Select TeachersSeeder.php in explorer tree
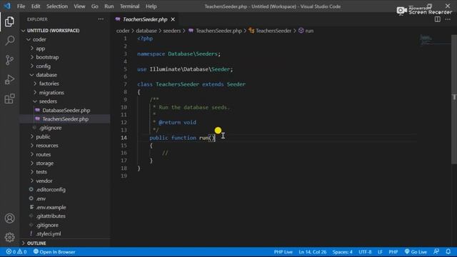 pyautogui.click(x=65, y=119)
